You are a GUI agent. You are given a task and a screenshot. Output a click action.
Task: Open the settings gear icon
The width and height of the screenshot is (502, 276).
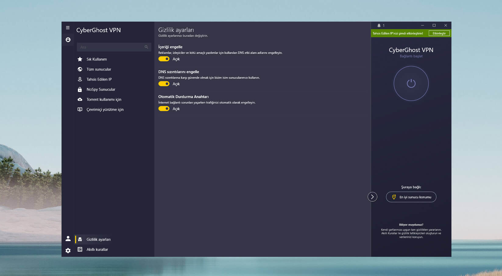coord(68,250)
